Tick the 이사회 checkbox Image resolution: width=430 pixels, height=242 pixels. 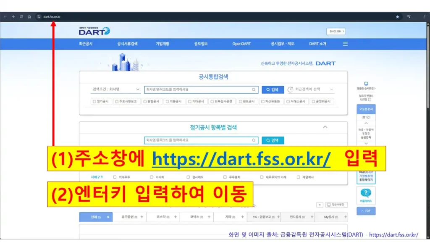tap(151, 177)
